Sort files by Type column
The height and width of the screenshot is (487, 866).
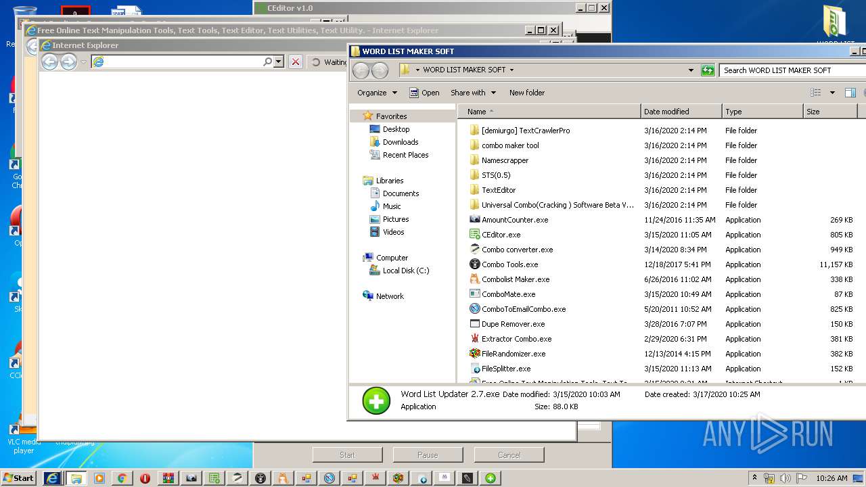(x=762, y=112)
